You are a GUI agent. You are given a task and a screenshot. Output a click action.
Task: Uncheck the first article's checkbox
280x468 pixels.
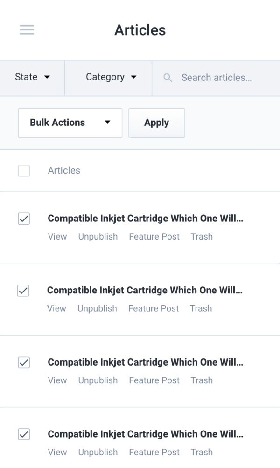(x=24, y=219)
